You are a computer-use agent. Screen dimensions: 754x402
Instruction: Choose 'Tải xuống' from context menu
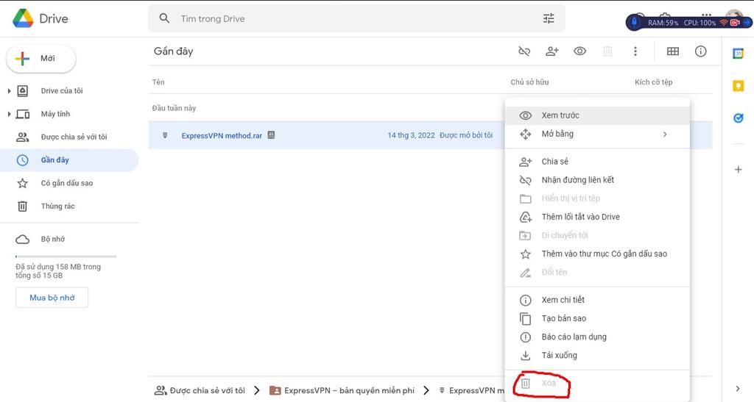[x=597, y=356]
